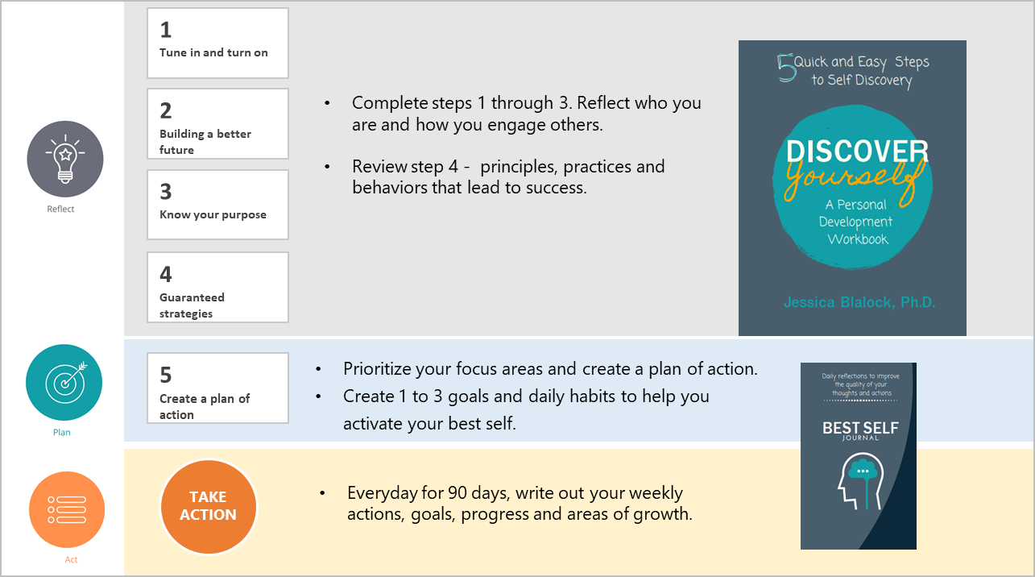Open step 4 Guaranteed strategies box
The width and height of the screenshot is (1035, 577).
click(x=217, y=288)
